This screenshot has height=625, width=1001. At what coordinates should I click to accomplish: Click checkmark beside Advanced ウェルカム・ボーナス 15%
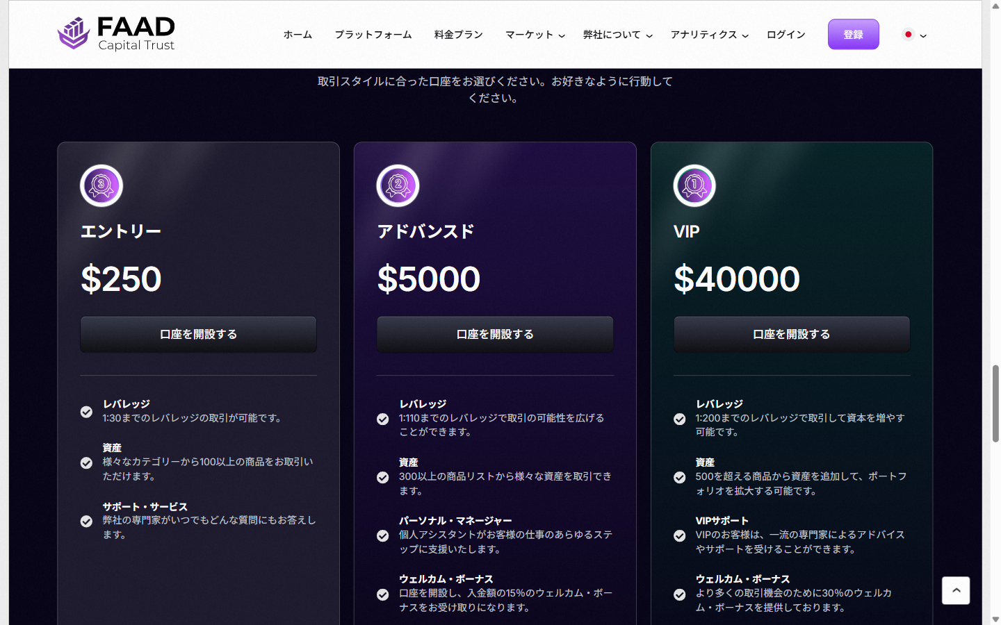[382, 594]
